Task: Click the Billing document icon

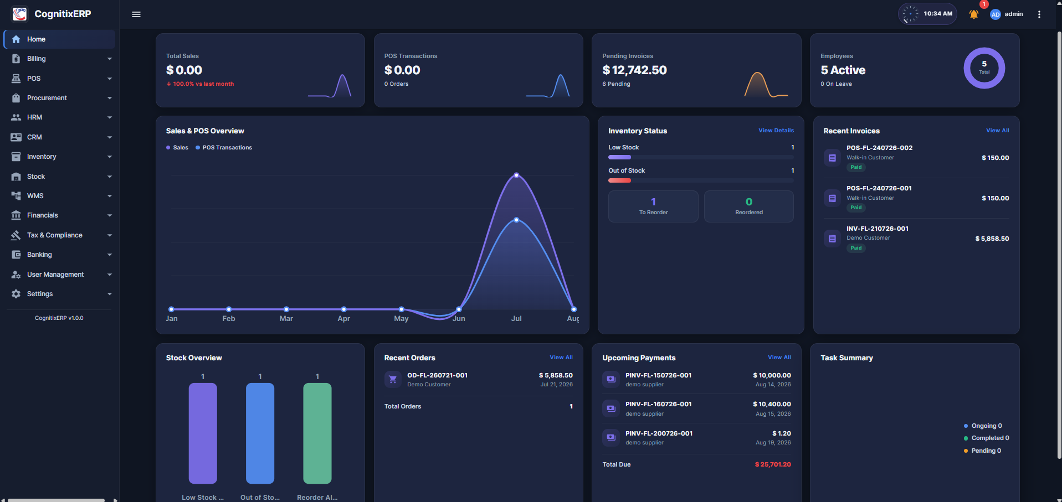Action: 16,59
